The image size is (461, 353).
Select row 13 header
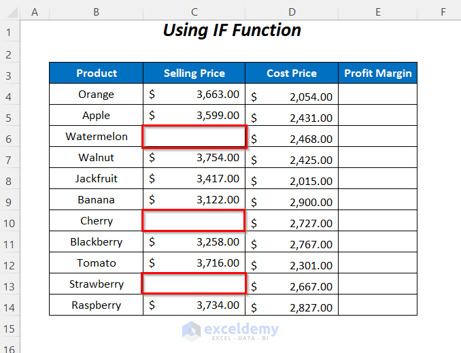point(10,284)
